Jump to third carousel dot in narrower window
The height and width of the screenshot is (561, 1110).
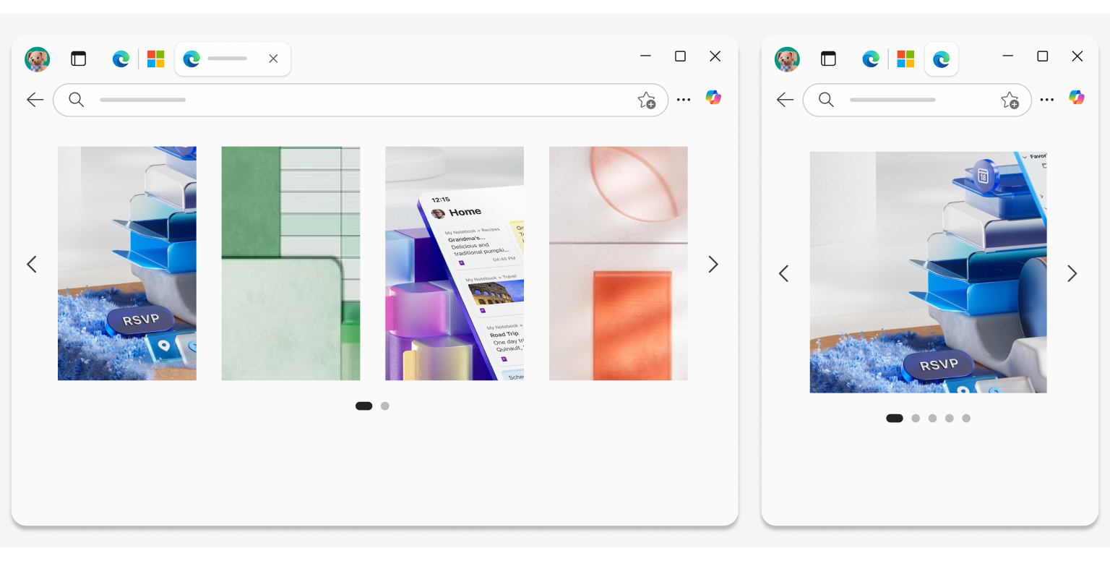[932, 419]
